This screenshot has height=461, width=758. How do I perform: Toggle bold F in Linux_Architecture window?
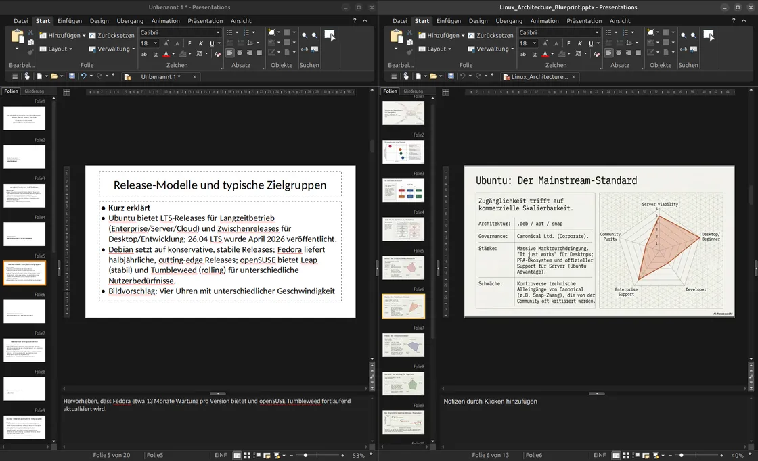tap(568, 43)
